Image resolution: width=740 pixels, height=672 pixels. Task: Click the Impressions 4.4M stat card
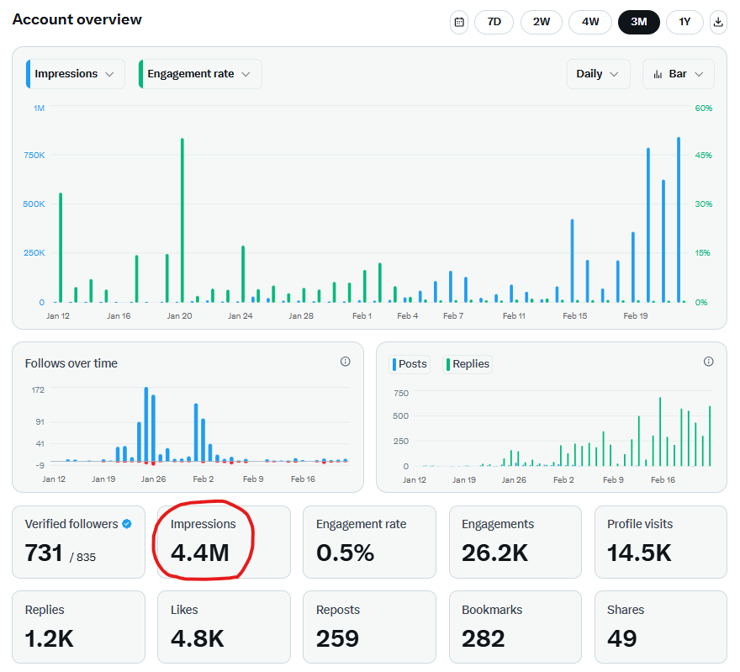coord(224,542)
